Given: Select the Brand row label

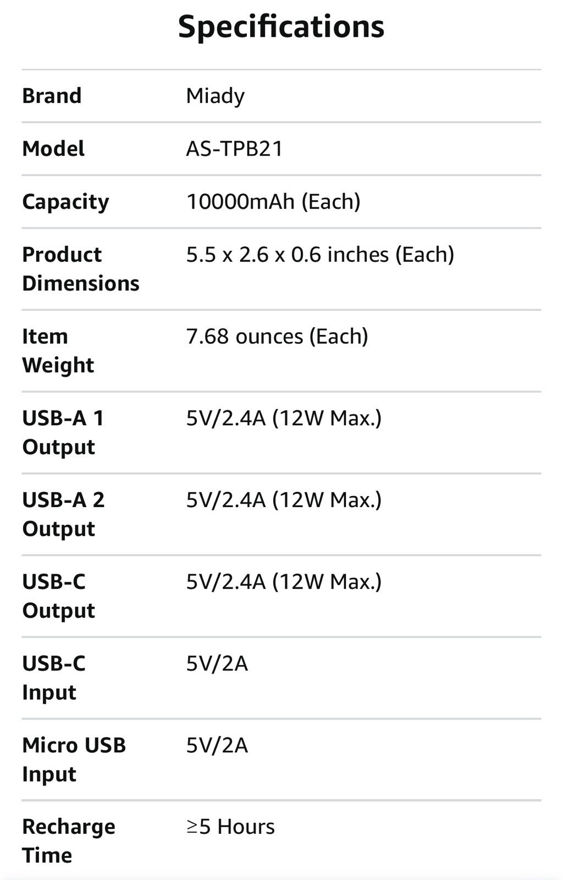Looking at the screenshot, I should tap(52, 96).
